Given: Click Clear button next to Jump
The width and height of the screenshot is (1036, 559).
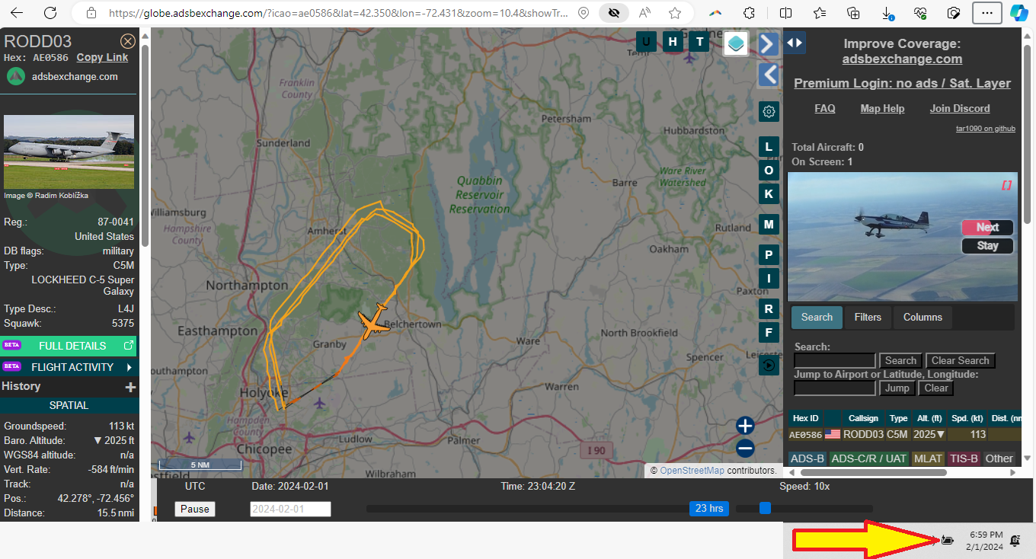Looking at the screenshot, I should click(936, 388).
